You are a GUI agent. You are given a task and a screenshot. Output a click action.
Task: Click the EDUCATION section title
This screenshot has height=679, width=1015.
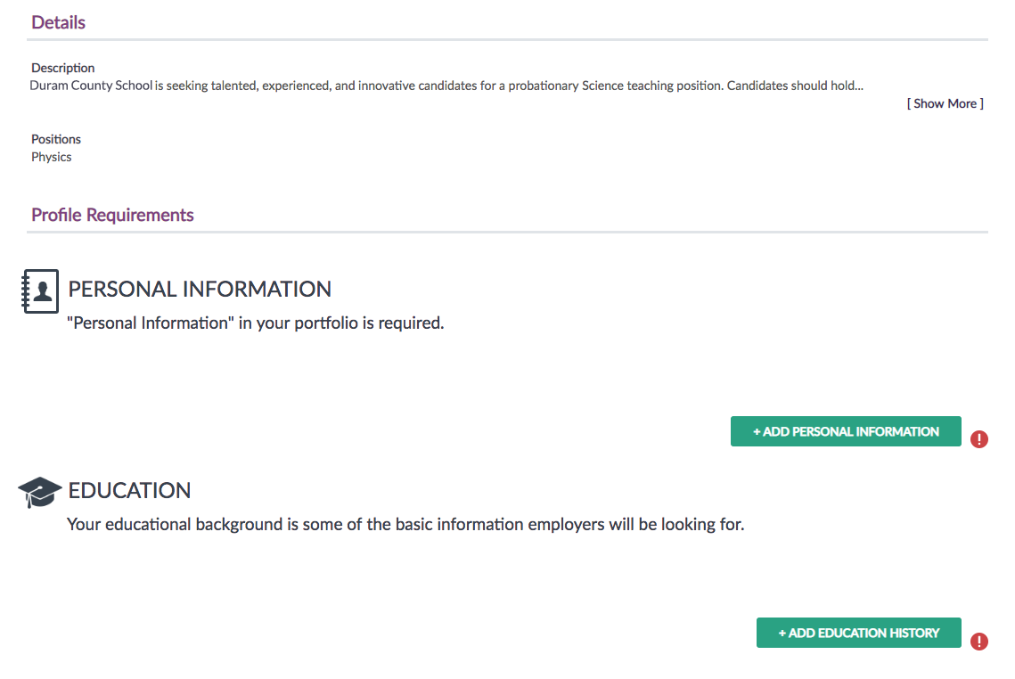pyautogui.click(x=129, y=491)
